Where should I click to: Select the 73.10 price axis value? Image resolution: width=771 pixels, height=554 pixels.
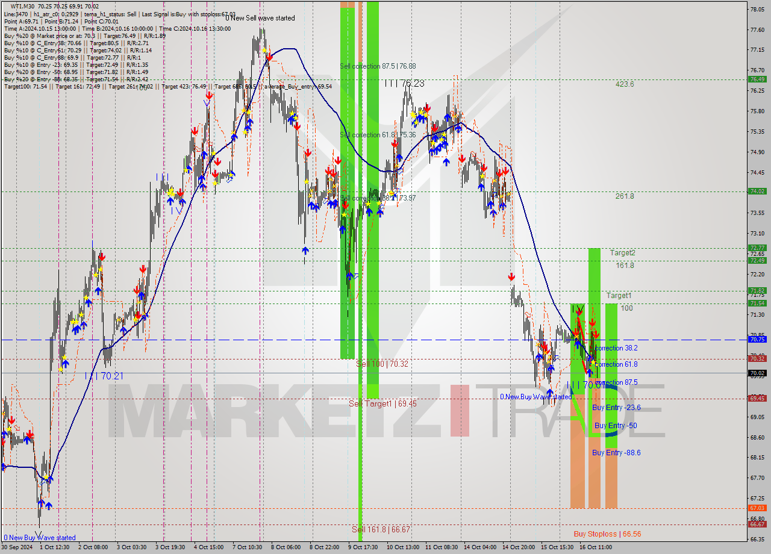point(757,233)
